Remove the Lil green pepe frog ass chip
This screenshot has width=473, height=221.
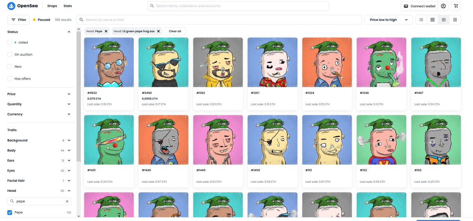coord(158,31)
